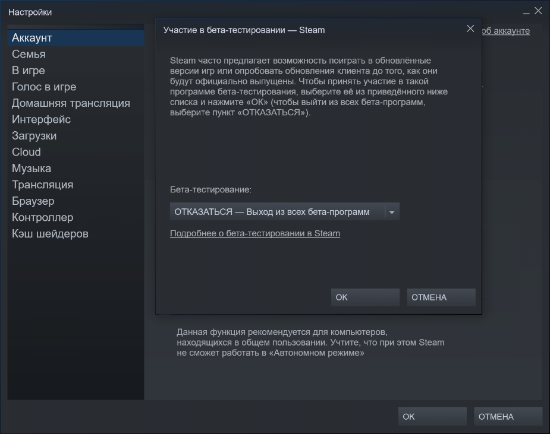Select the Загрузки category
The image size is (550, 434).
76,135
